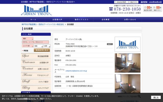Open 検討リスト counter with checkbox icon
This screenshot has height=102, width=163.
click(x=157, y=8)
